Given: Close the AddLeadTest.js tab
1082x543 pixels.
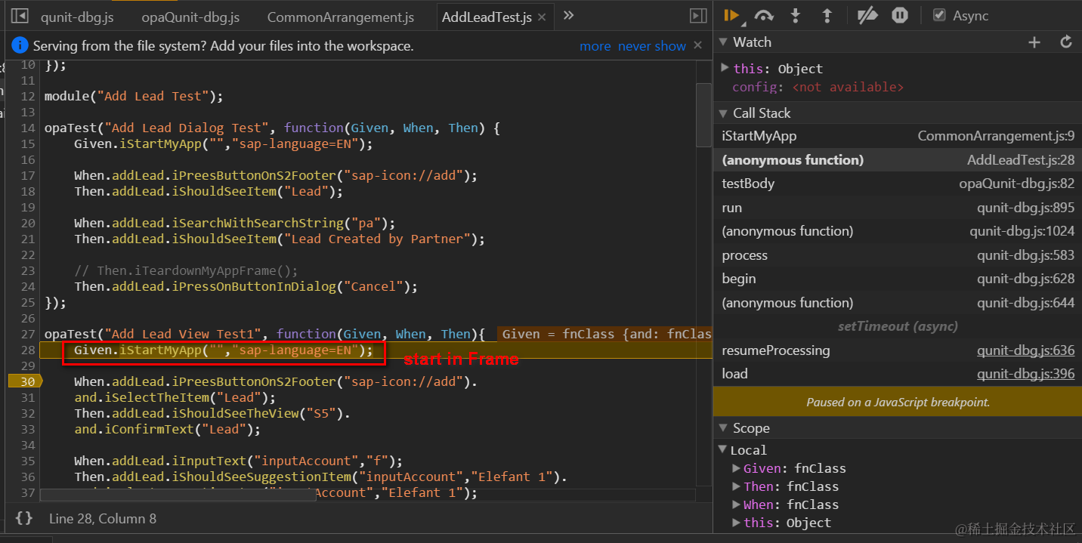Looking at the screenshot, I should coord(542,17).
